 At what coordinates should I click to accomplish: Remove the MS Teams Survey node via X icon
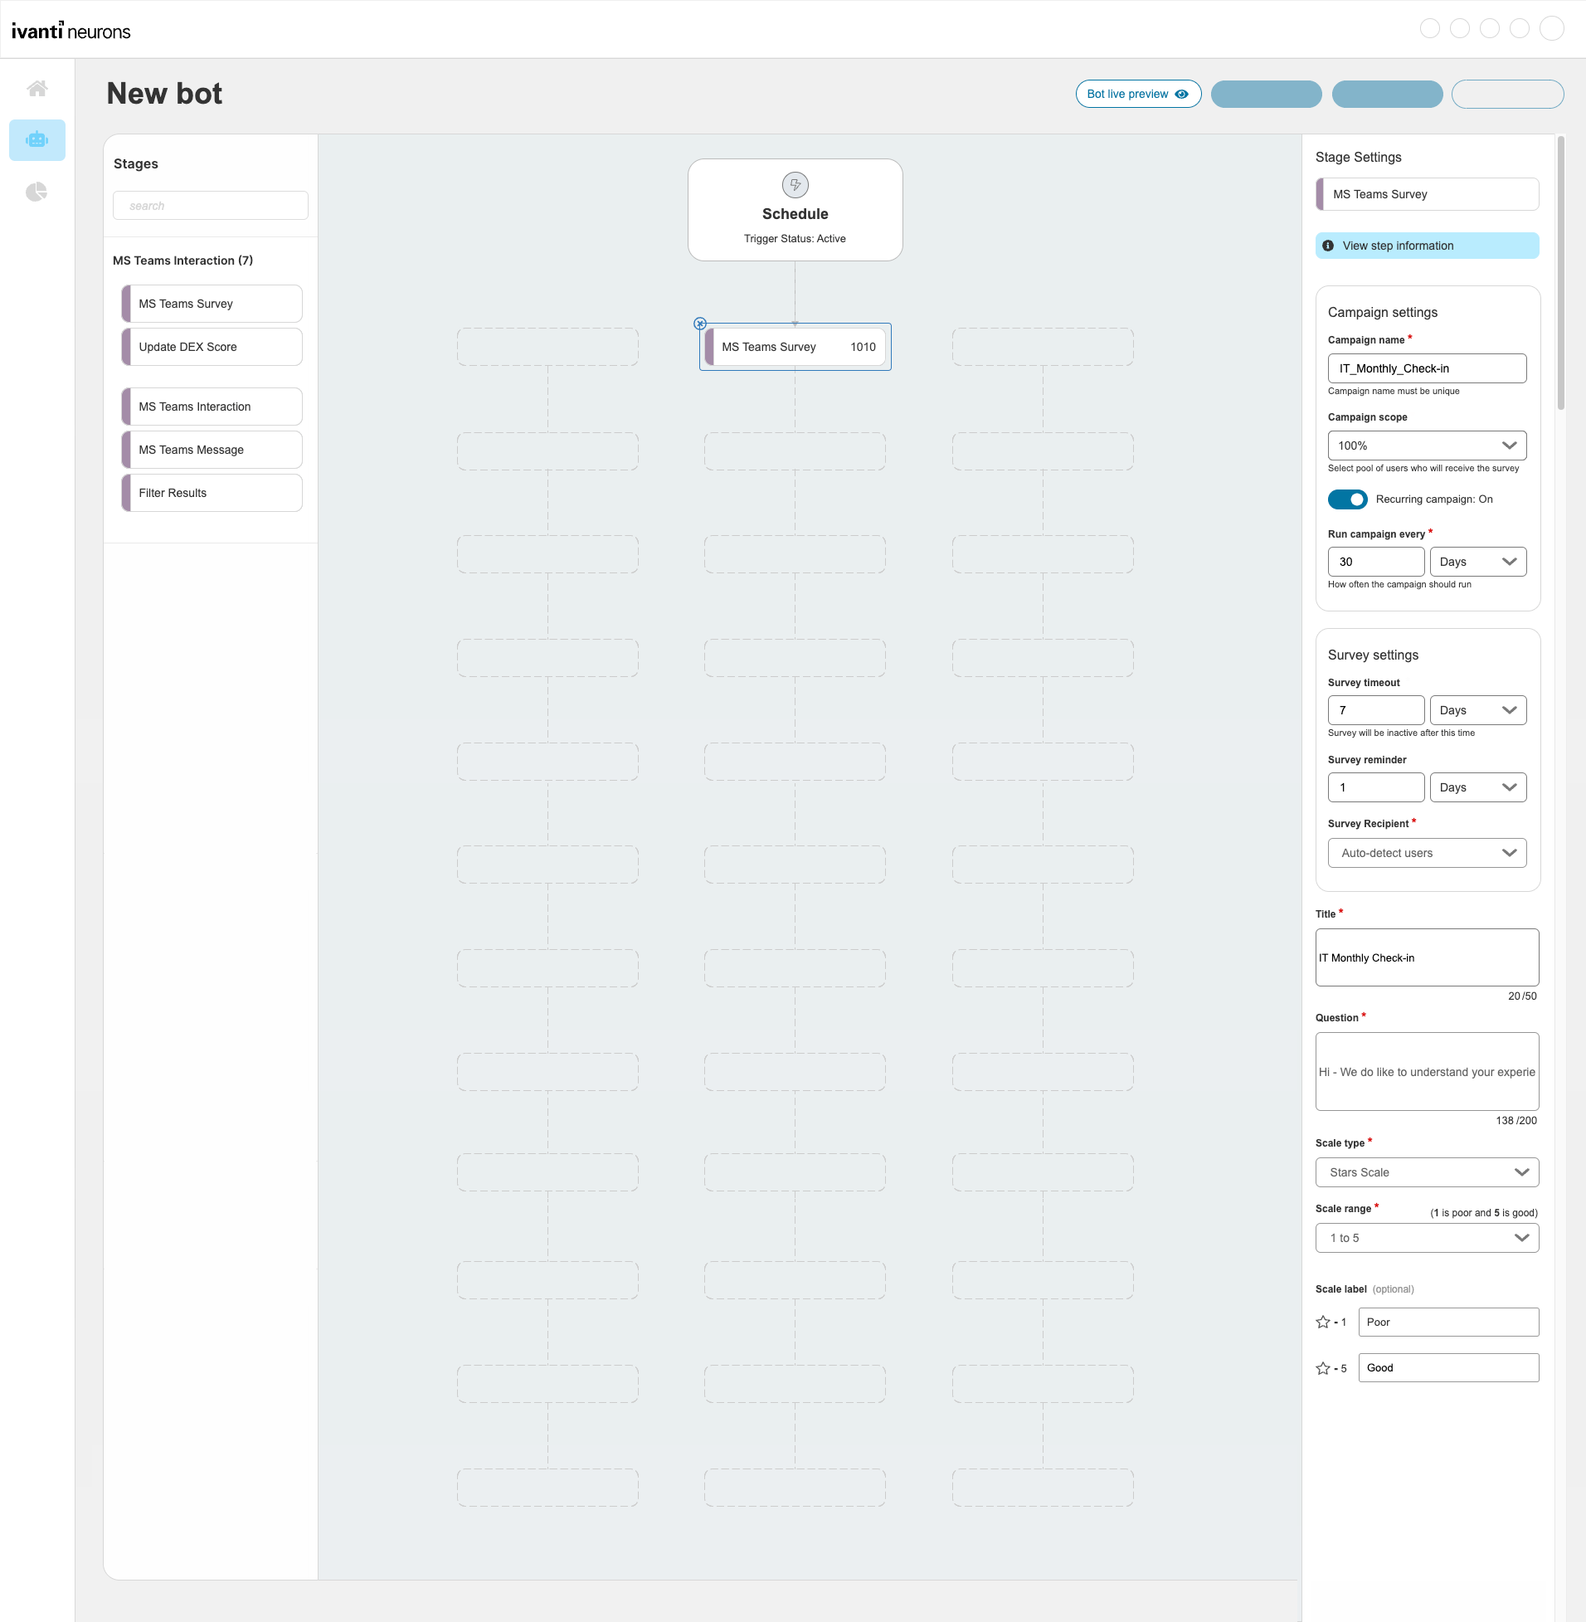700,324
